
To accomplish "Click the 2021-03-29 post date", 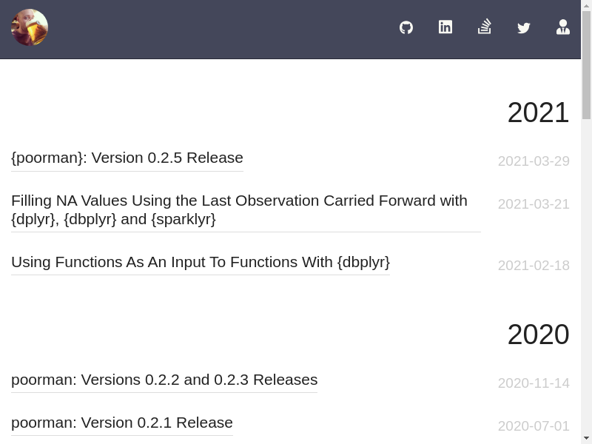I will click(x=534, y=161).
